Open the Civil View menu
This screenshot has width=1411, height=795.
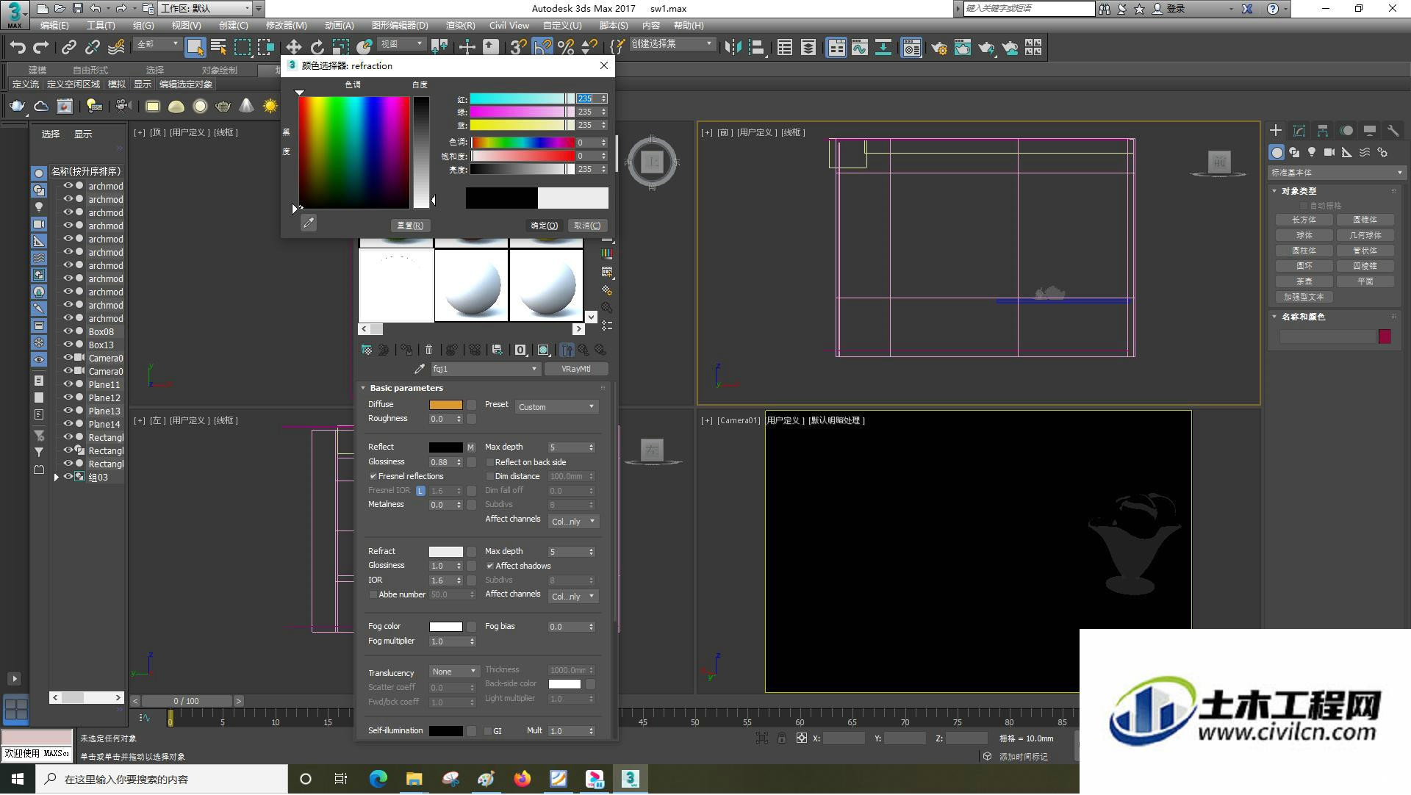(x=509, y=26)
